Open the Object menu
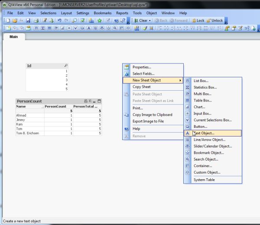Image resolution: width=260 pixels, height=225 pixels. click(151, 13)
